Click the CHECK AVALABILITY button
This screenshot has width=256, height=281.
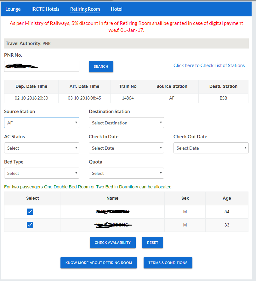pyautogui.click(x=113, y=243)
